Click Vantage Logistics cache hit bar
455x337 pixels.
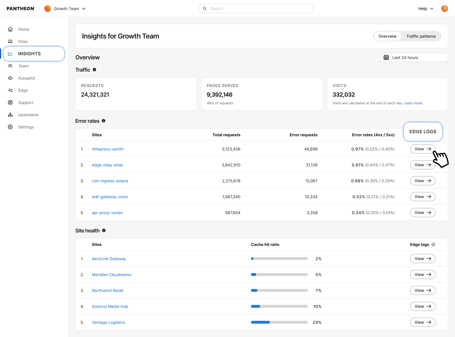pos(279,322)
